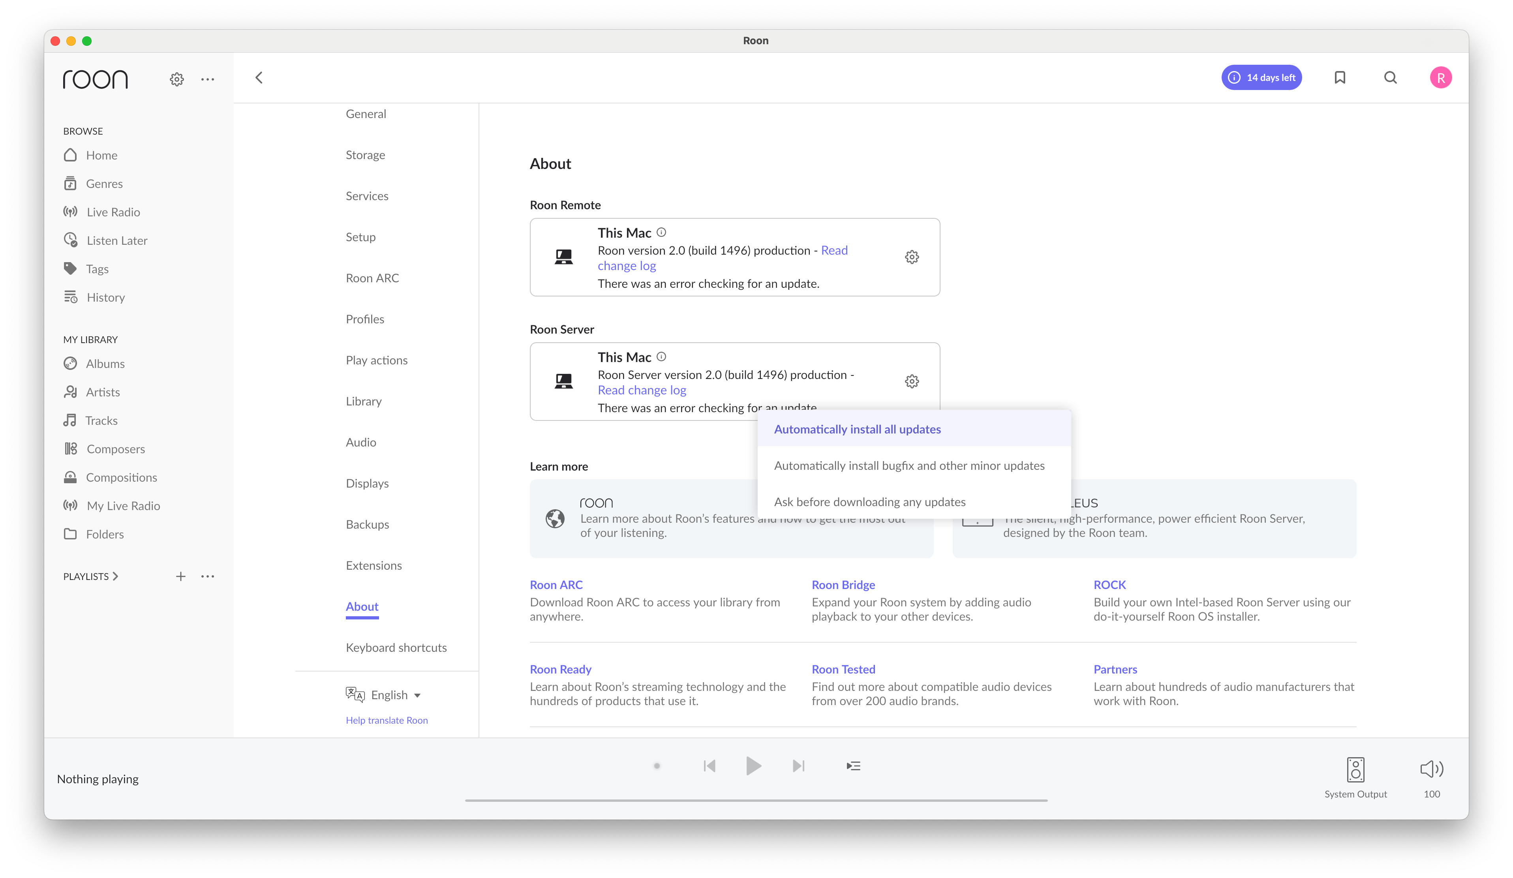Go back with the back arrow
1513x878 pixels.
click(x=259, y=77)
